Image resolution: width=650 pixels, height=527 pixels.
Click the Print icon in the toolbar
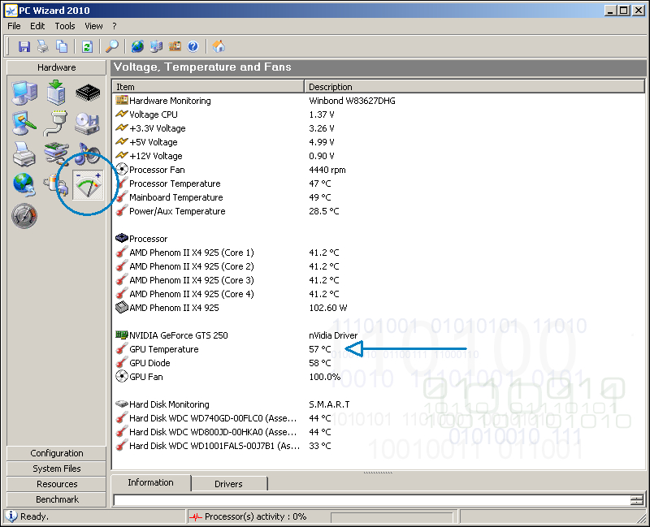tap(43, 46)
